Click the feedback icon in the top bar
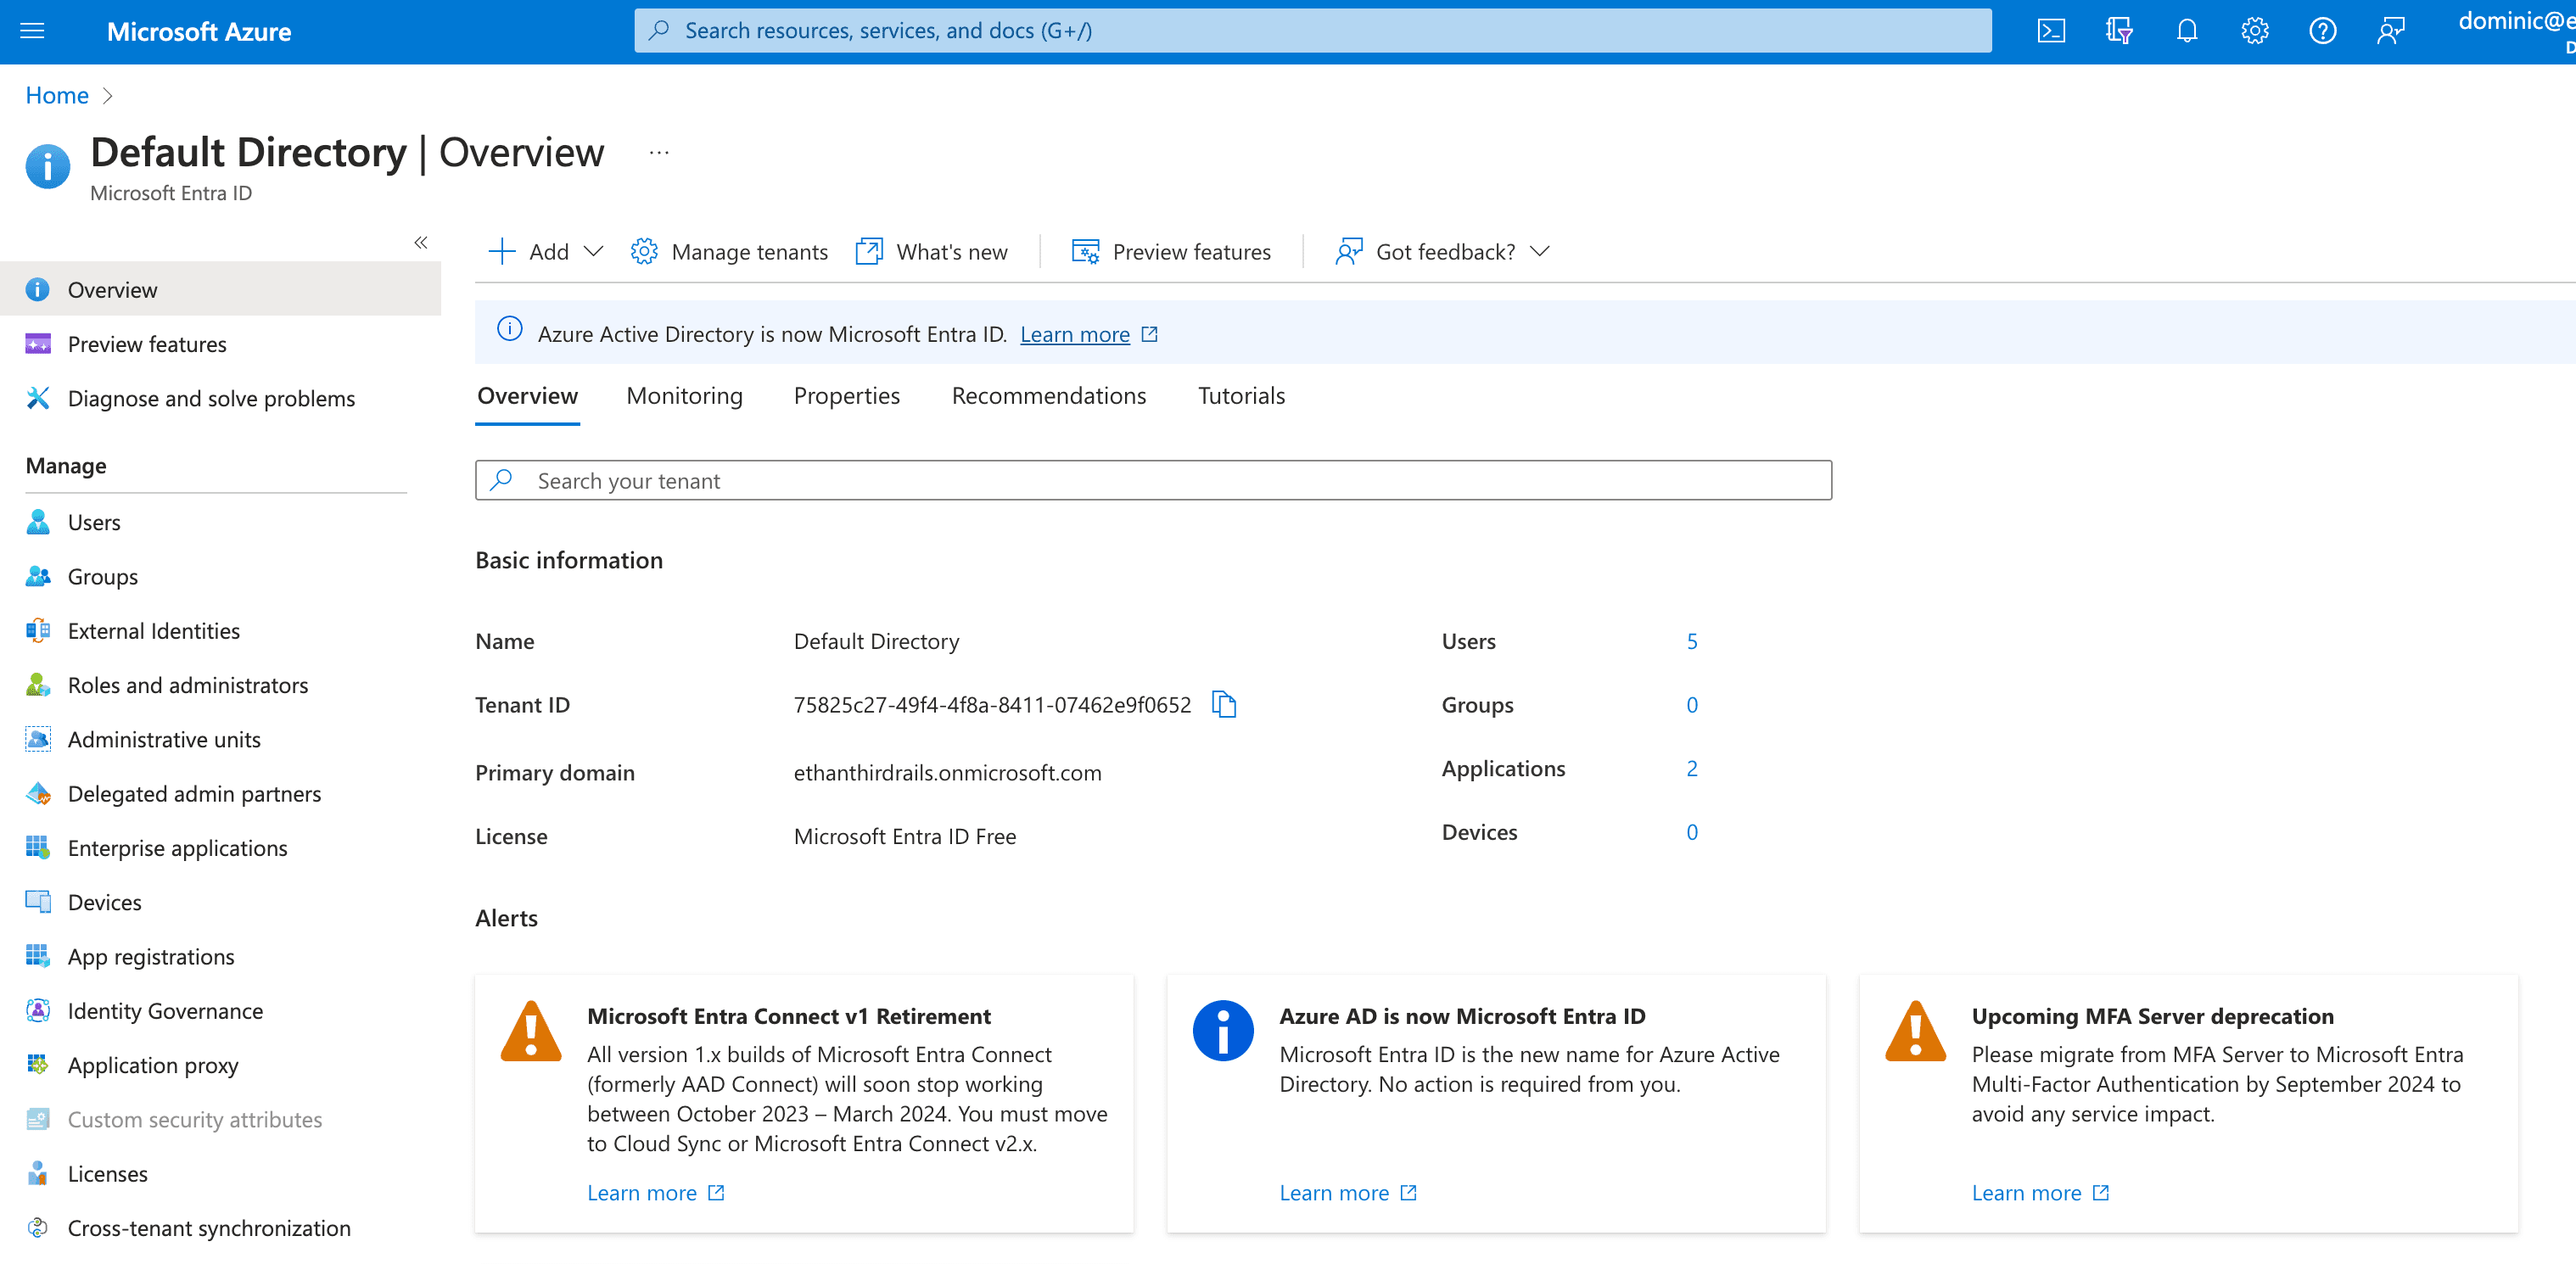Image resolution: width=2576 pixels, height=1264 pixels. [x=2390, y=31]
